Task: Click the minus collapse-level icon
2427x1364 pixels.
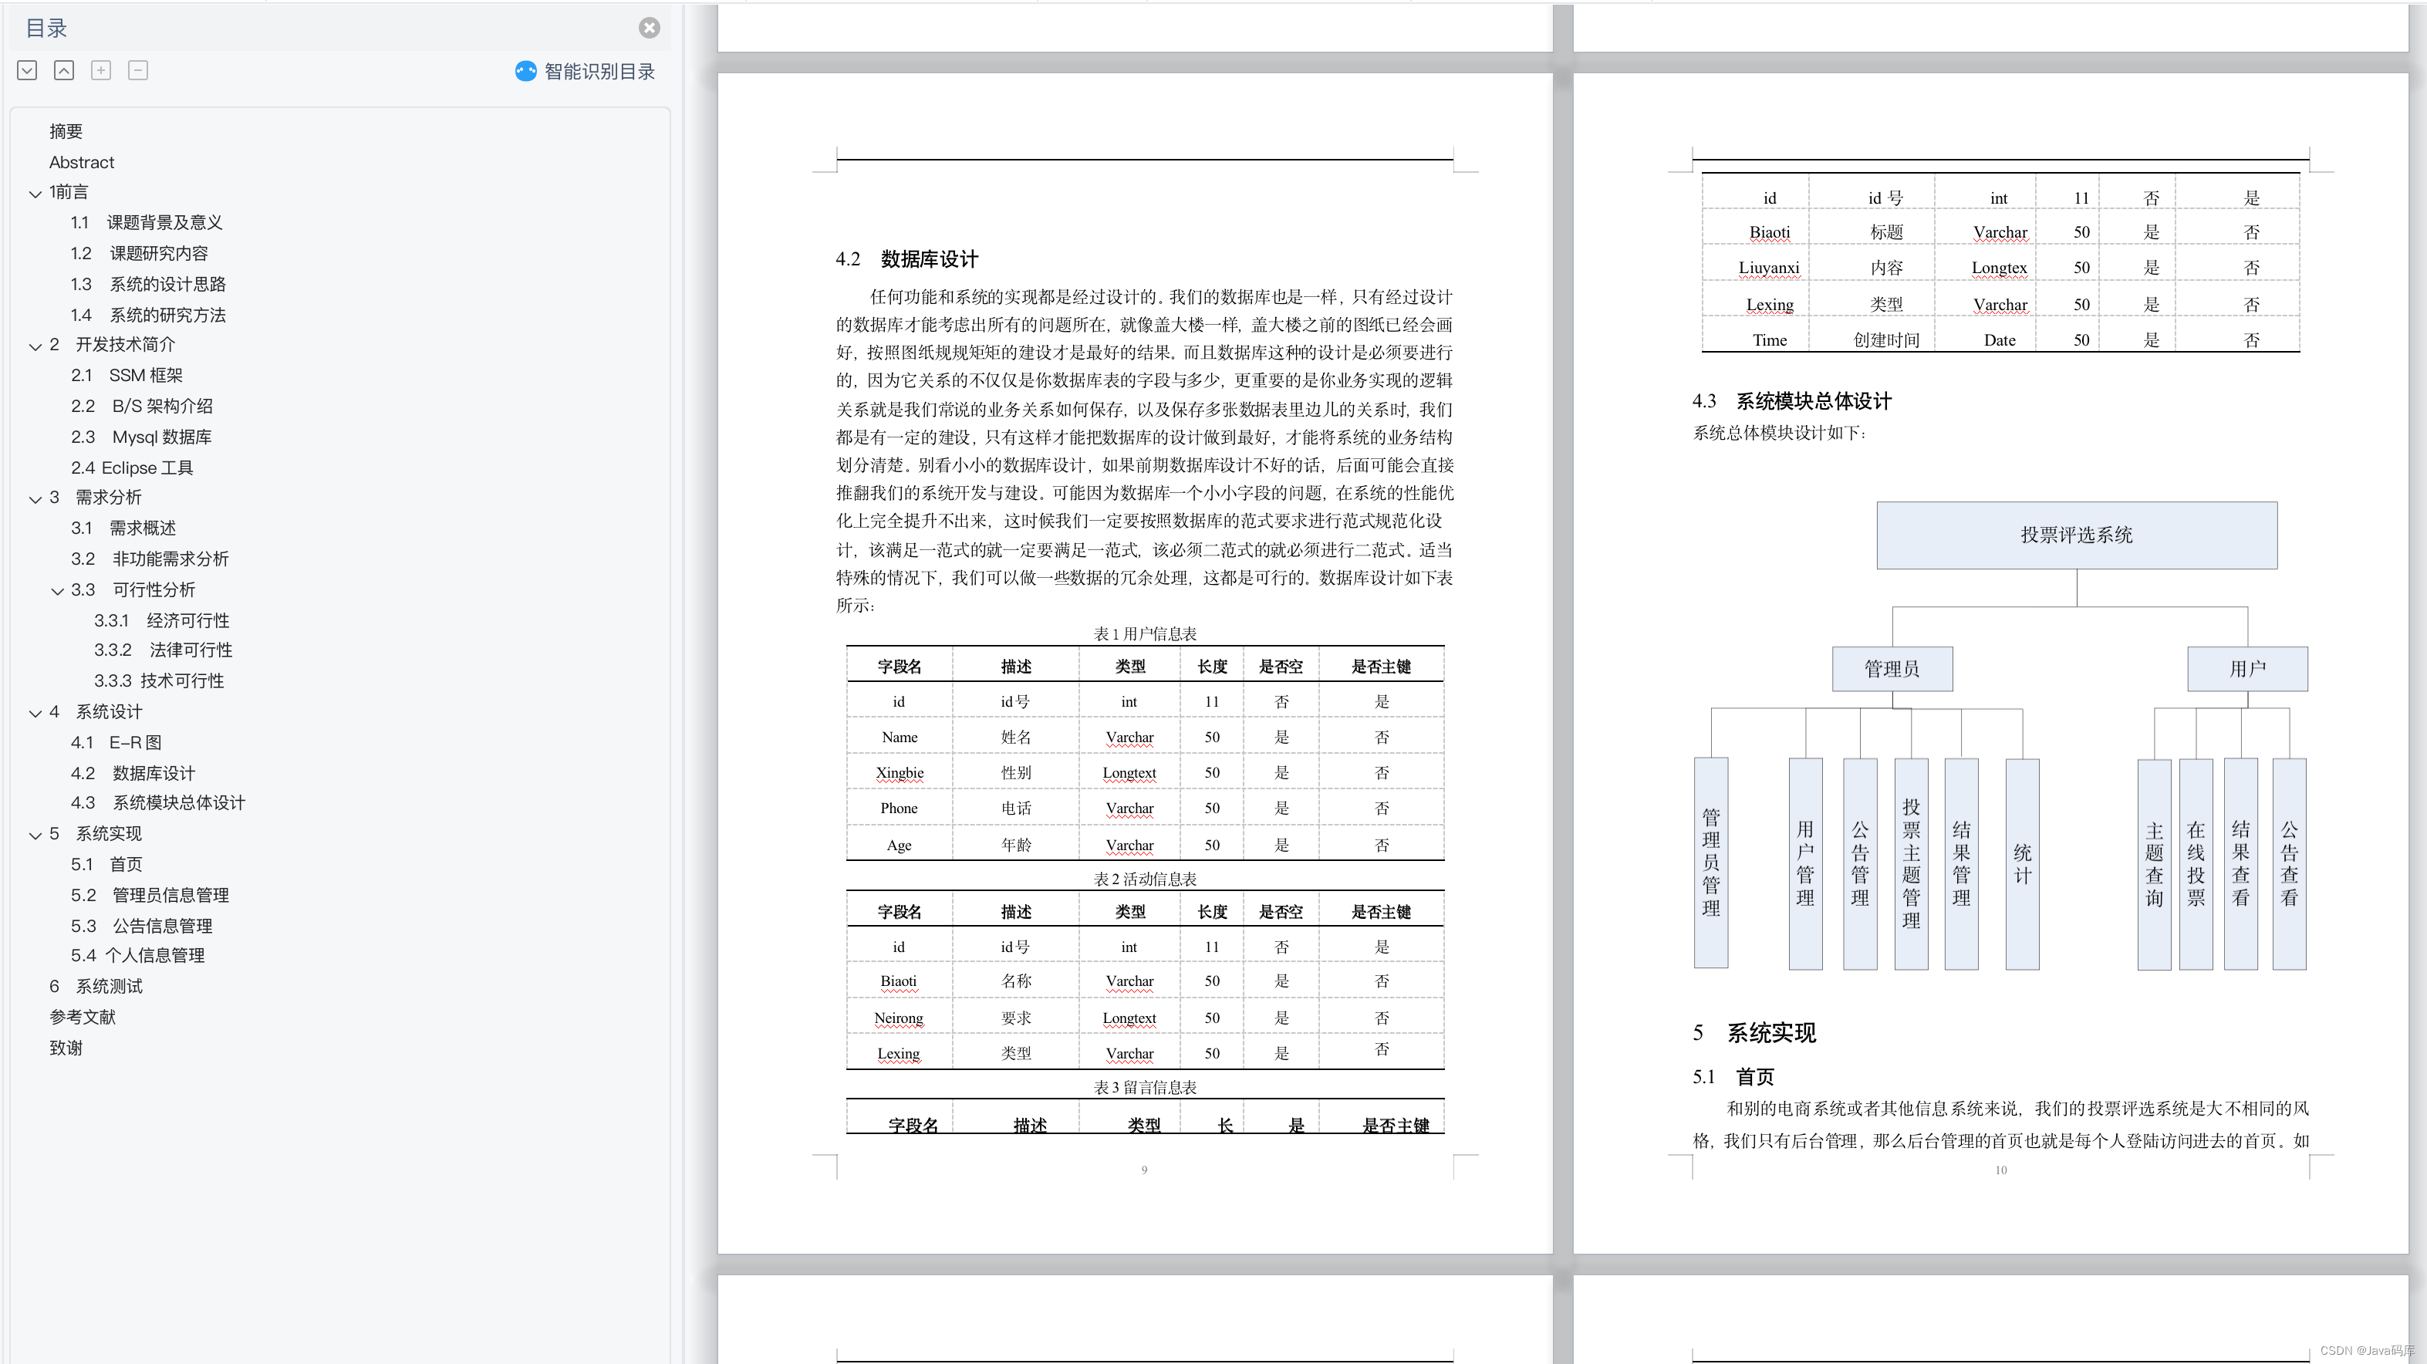Action: coord(137,71)
